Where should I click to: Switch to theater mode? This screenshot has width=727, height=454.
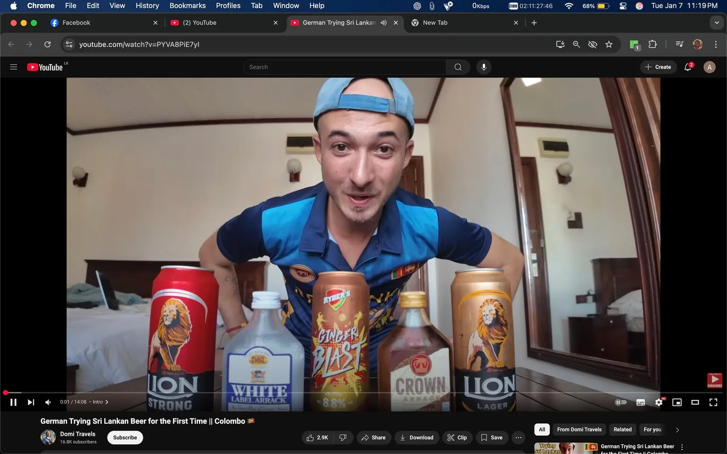(x=695, y=402)
